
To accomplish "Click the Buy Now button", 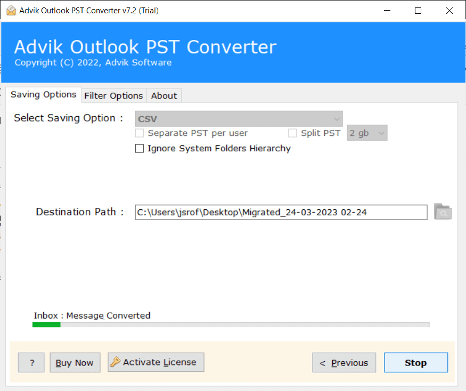I will pyautogui.click(x=75, y=362).
